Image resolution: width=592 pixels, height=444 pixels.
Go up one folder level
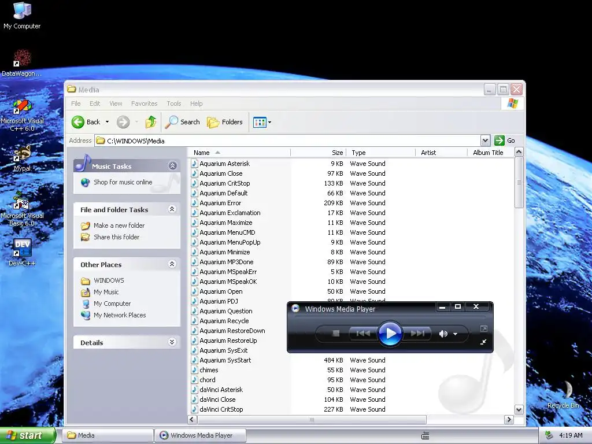tap(151, 122)
